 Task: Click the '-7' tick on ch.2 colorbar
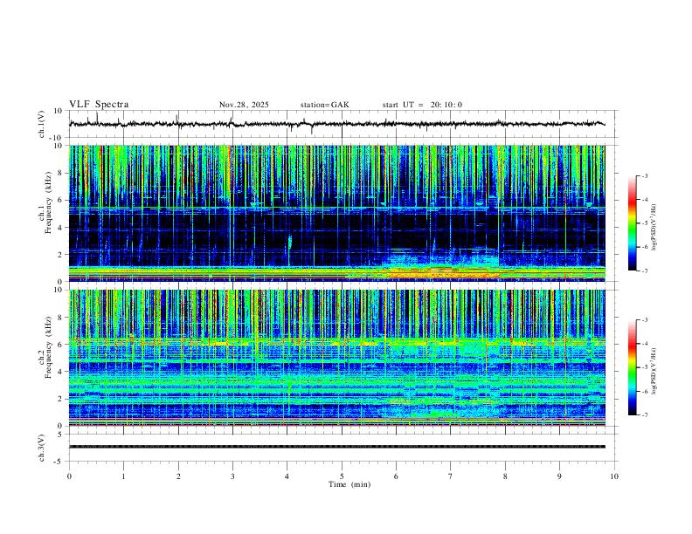pos(645,414)
